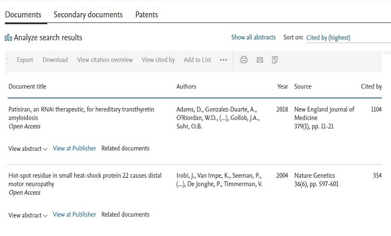391x236 pixels.
Task: Click the print icon in toolbar
Action: coord(243,60)
